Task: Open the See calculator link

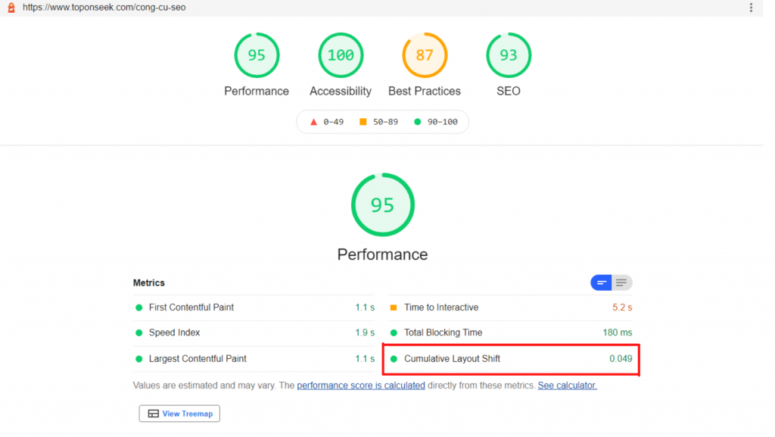Action: [567, 385]
